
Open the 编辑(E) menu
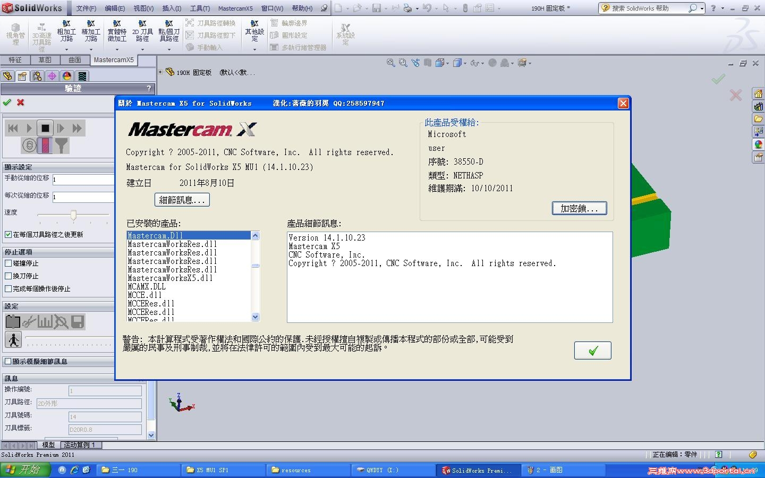(115, 8)
